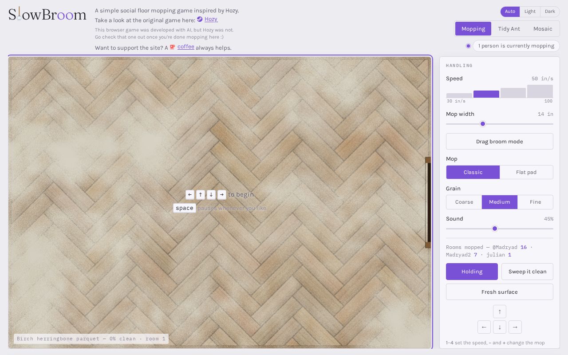The width and height of the screenshot is (568, 355).
Task: Click the Hozy globe icon
Action: [200, 20]
